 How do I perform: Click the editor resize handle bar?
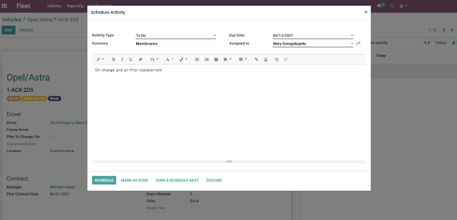click(229, 161)
